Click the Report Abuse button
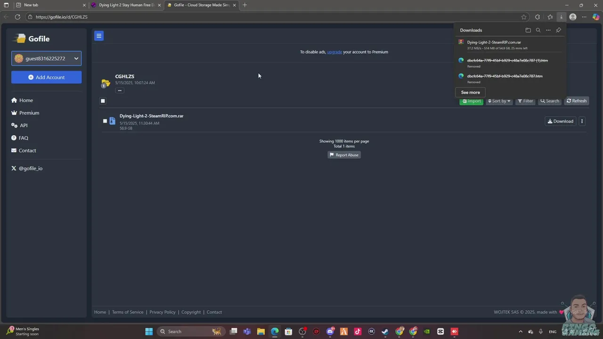Viewport: 603px width, 339px height. point(344,155)
